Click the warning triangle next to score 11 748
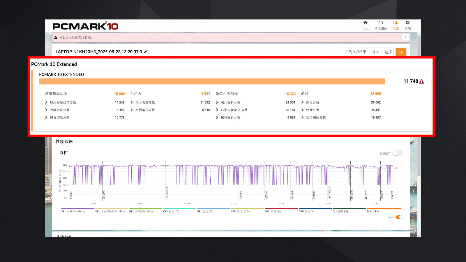Screen dimensions: 466x262 421,82
